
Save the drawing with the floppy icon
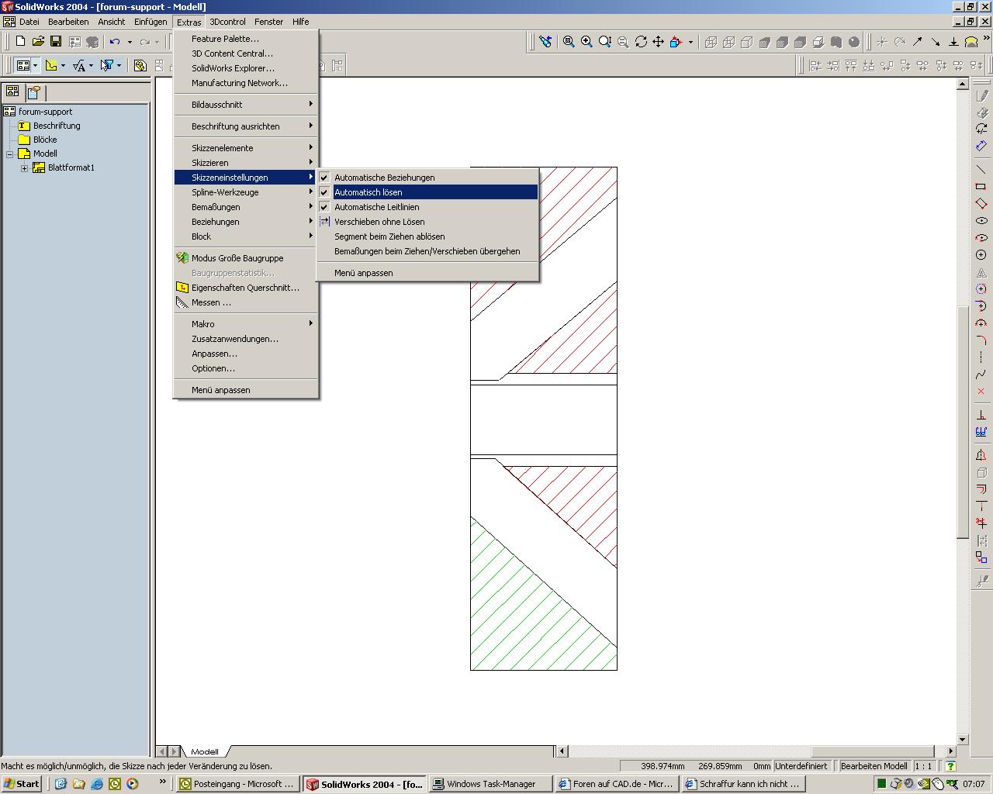tap(56, 42)
